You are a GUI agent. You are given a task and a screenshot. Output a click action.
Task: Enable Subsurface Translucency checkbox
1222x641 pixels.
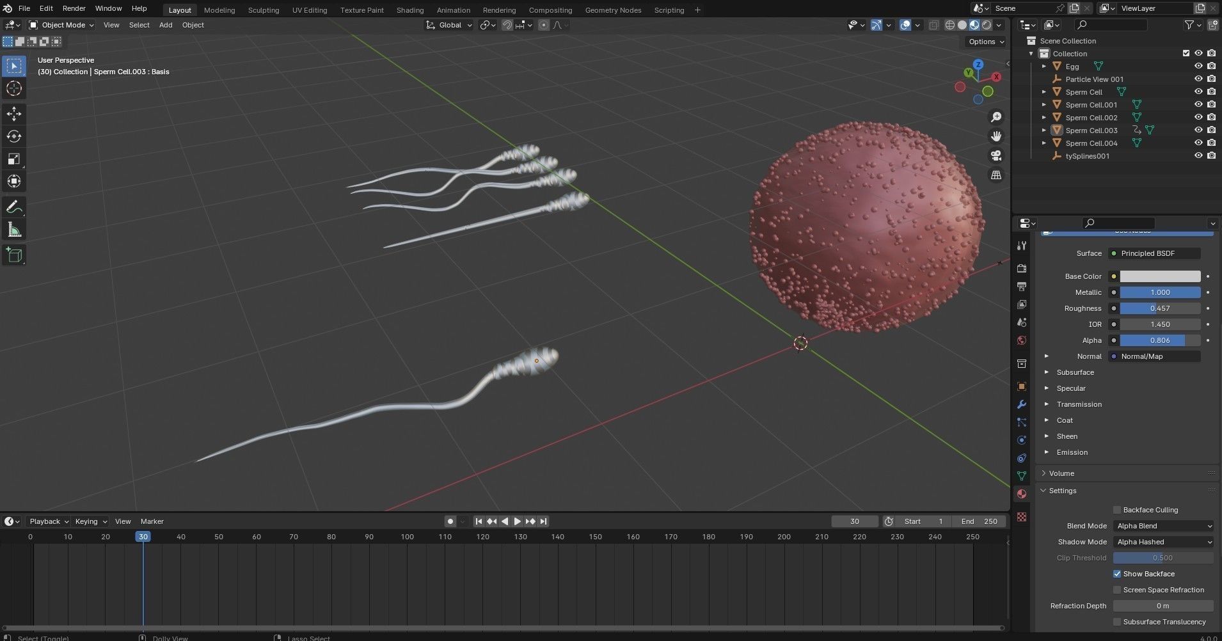click(x=1117, y=622)
